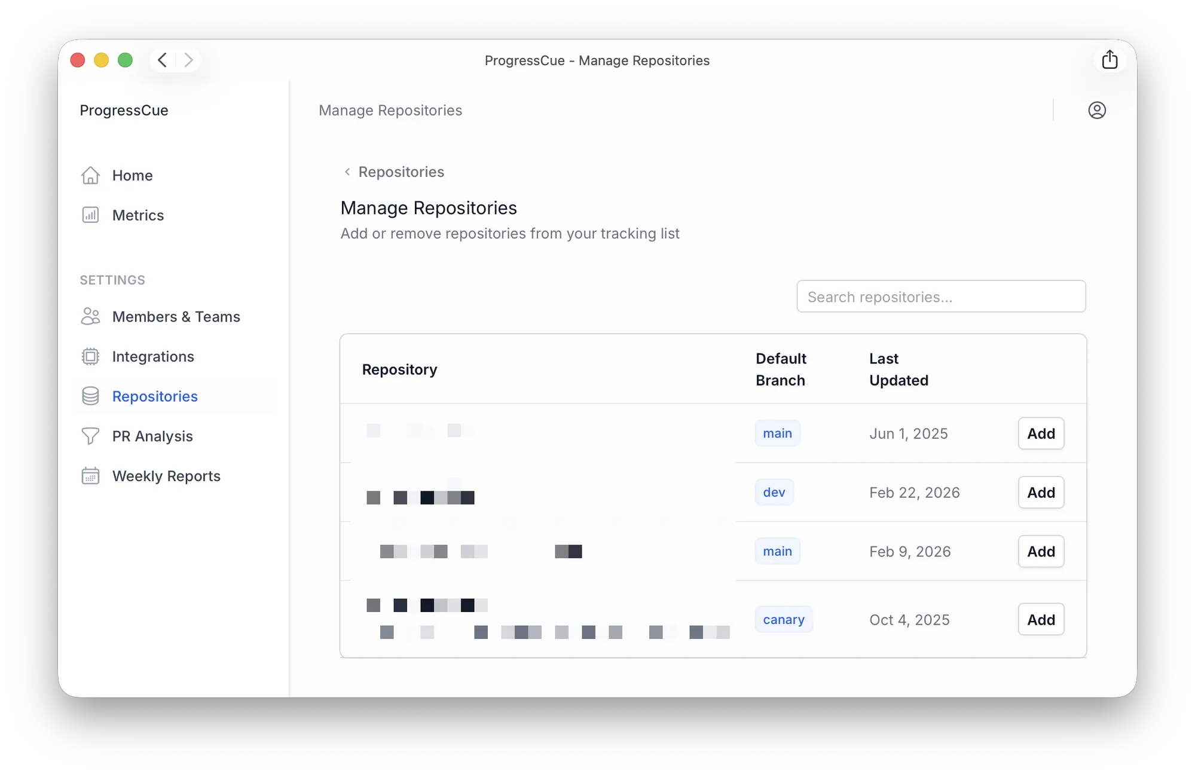Click the search repositories field

click(x=940, y=296)
